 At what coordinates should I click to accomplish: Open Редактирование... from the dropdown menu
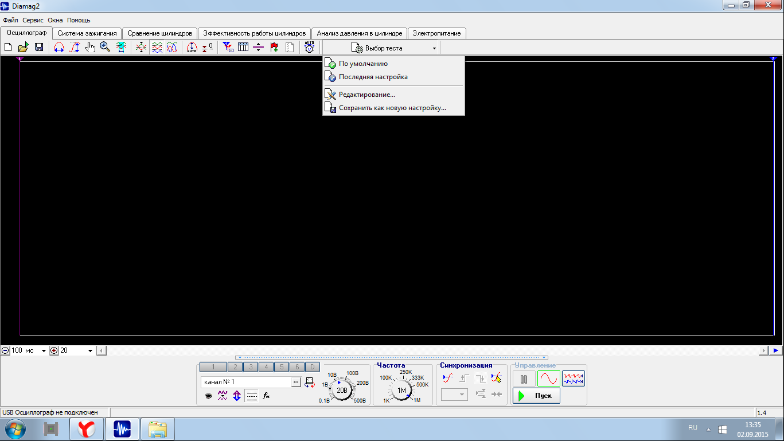(x=393, y=95)
